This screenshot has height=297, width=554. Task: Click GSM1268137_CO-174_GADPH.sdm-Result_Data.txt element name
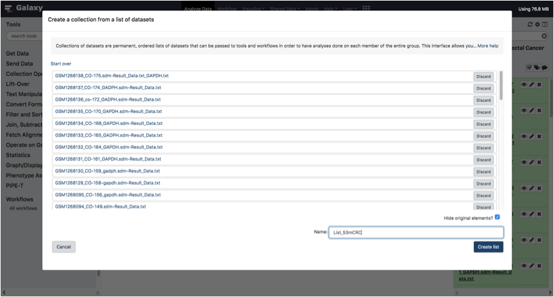coord(108,88)
